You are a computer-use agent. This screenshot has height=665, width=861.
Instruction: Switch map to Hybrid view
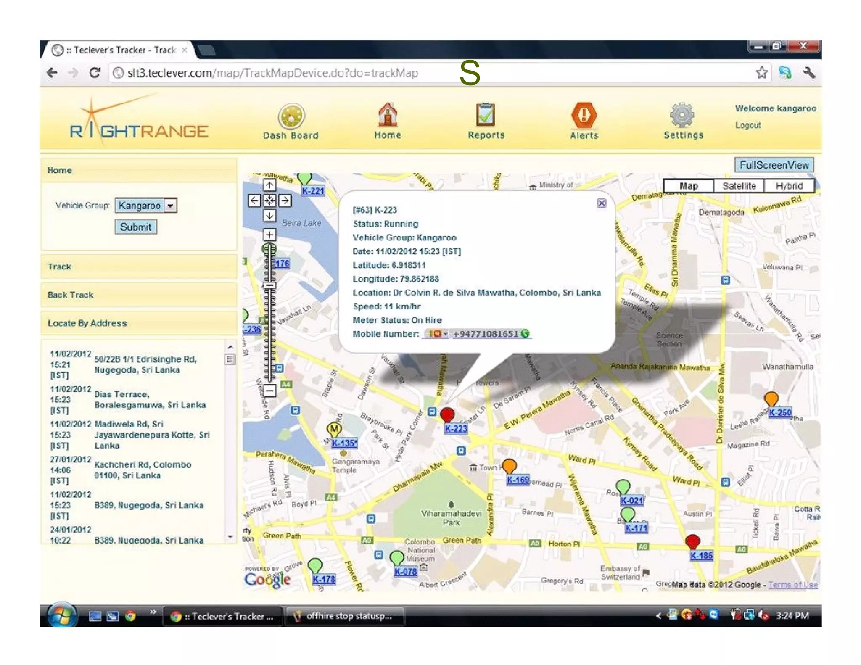point(789,186)
